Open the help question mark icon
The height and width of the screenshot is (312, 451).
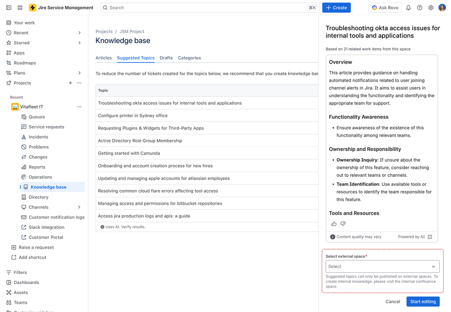420,8
